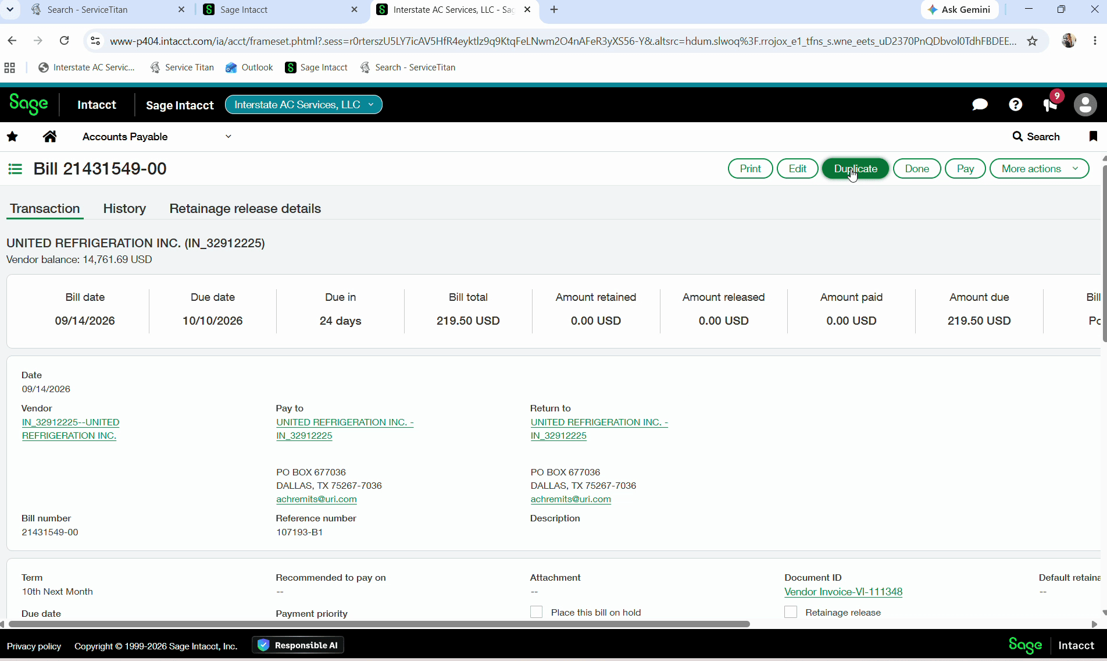Click achremits@uri.com under Return to

pyautogui.click(x=570, y=499)
